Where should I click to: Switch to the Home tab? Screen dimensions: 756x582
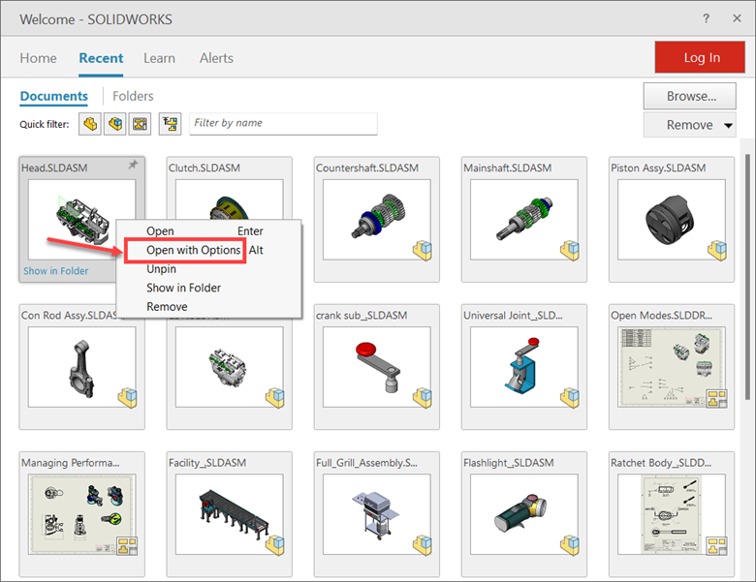[38, 58]
